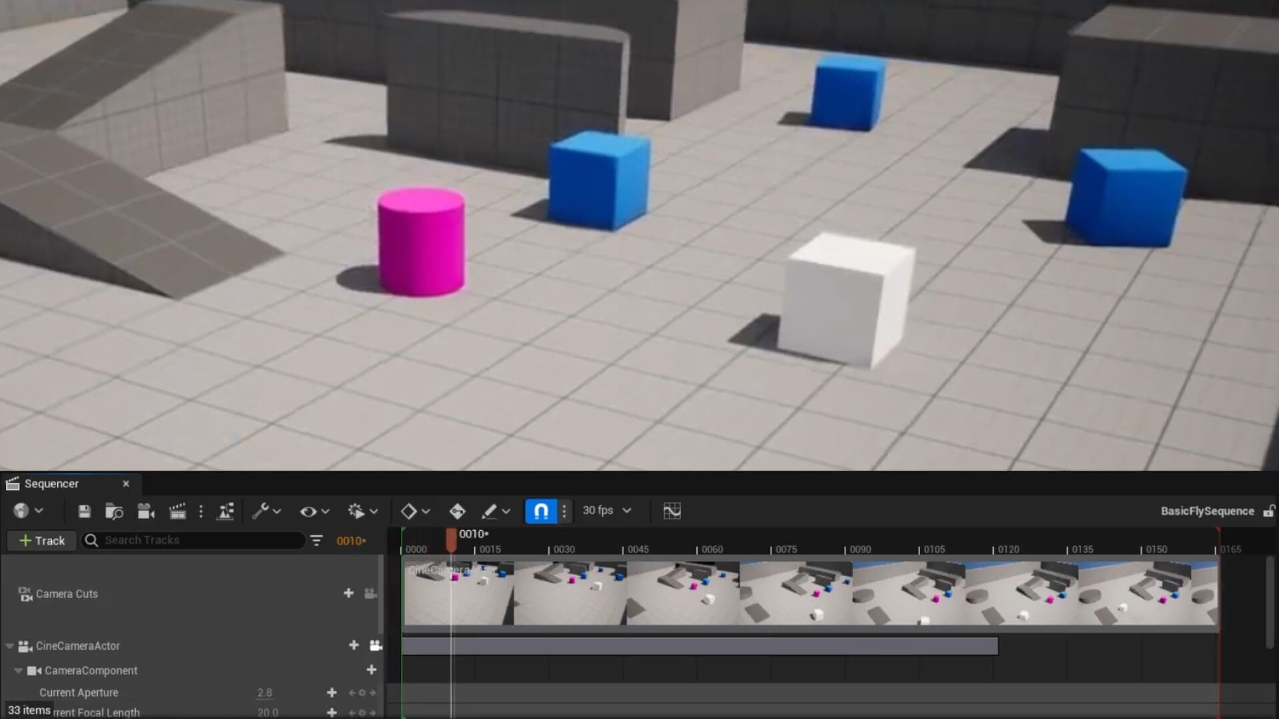This screenshot has height=719, width=1279.
Task: Browse for this sequence asset
Action: coord(115,511)
